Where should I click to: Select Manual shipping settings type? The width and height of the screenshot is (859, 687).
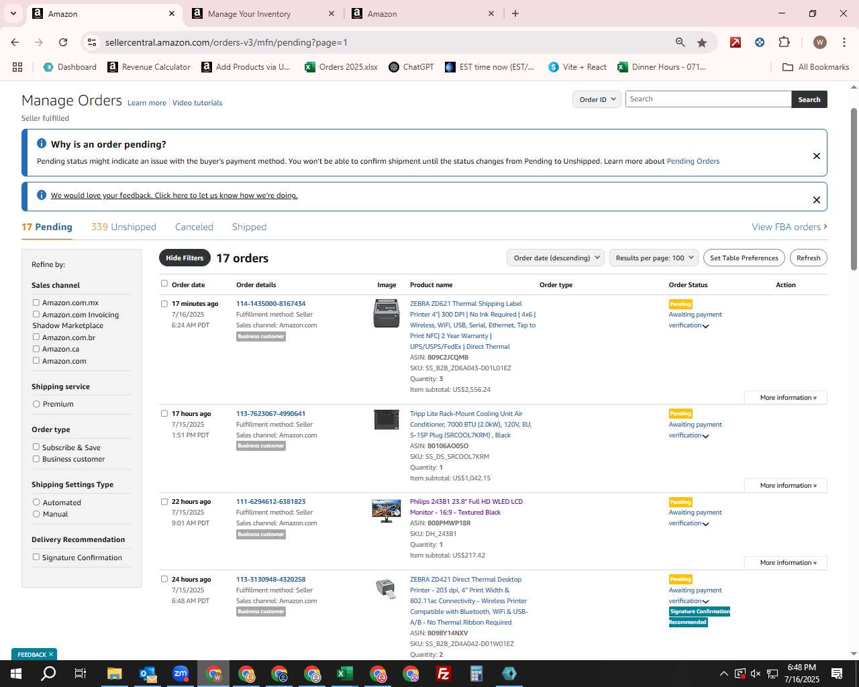click(x=36, y=514)
